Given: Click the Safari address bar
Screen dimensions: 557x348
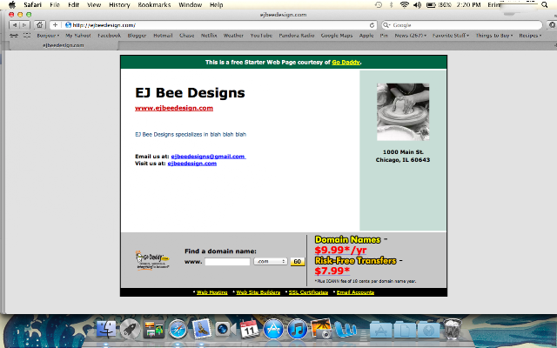Looking at the screenshot, I should pyautogui.click(x=217, y=25).
